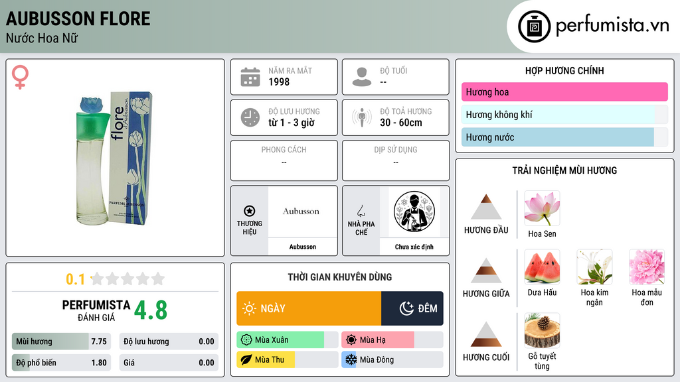Click the perfumista.vn site name
The width and height of the screenshot is (680, 382).
pos(612,26)
